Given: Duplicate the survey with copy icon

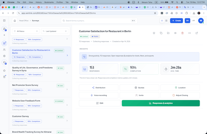Looking at the screenshot, I should (x=161, y=33).
